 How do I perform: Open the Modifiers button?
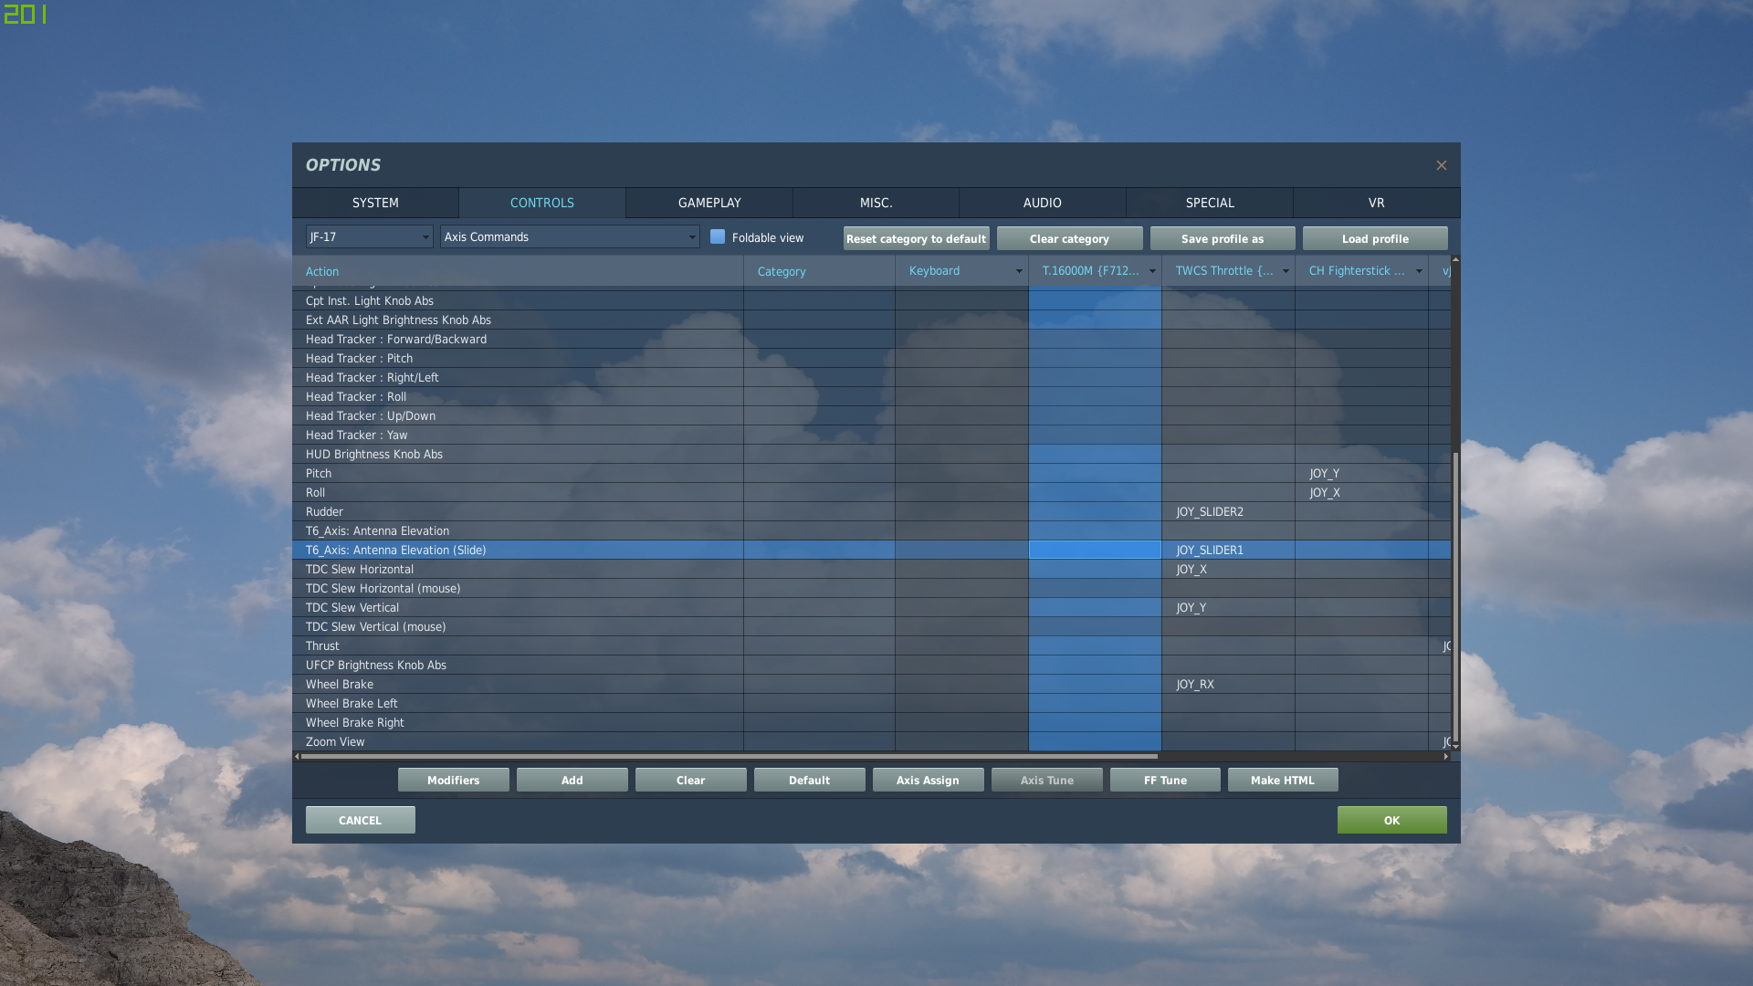(x=454, y=780)
